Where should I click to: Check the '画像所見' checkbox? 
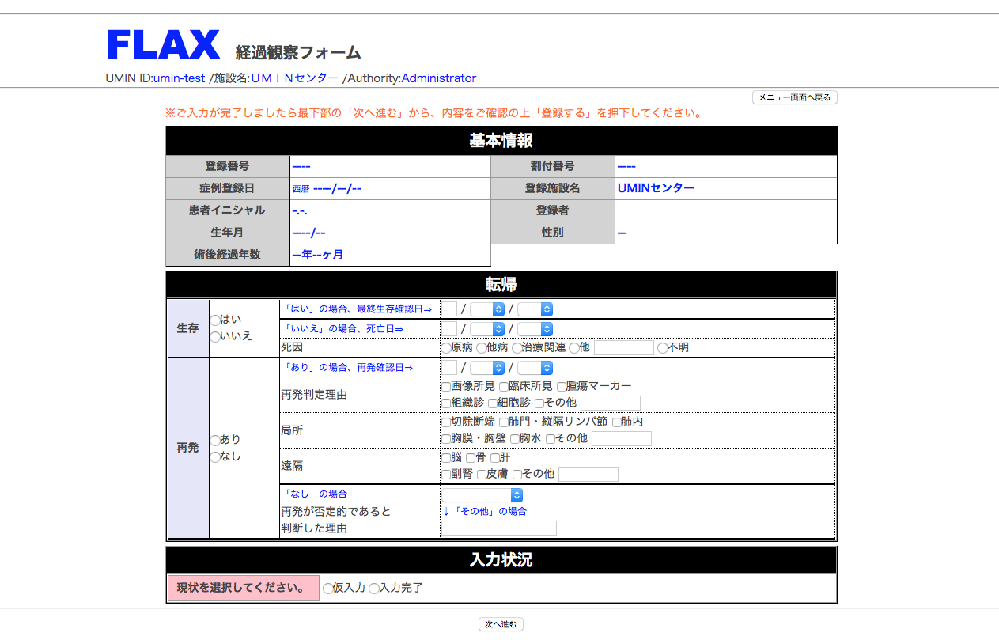point(446,387)
